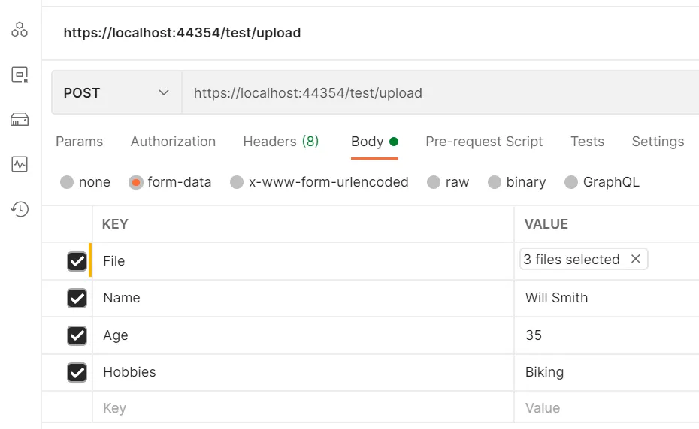The width and height of the screenshot is (699, 429).
Task: Uncheck the File row checkbox
Action: (x=77, y=261)
